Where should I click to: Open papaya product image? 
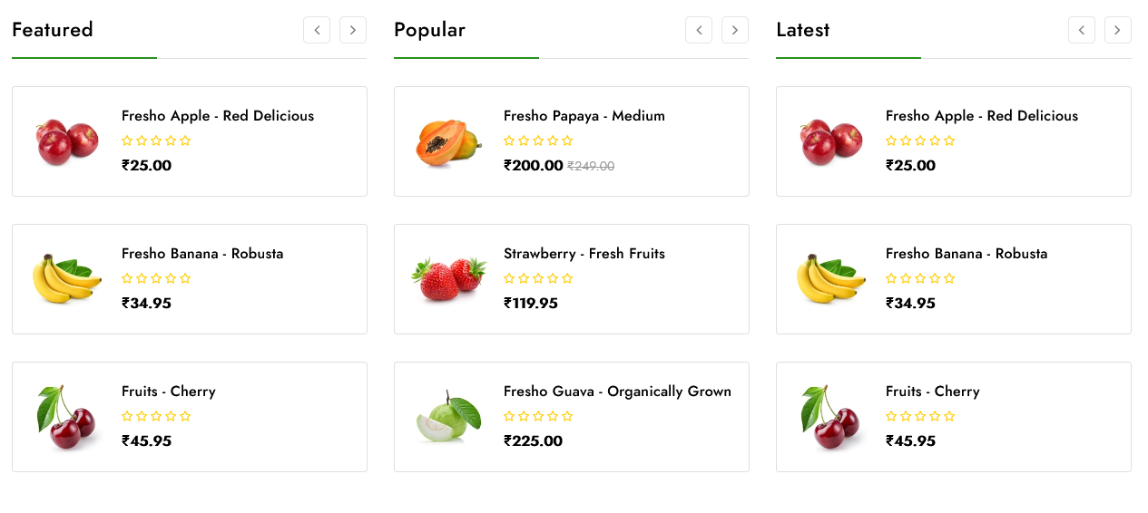(x=449, y=142)
